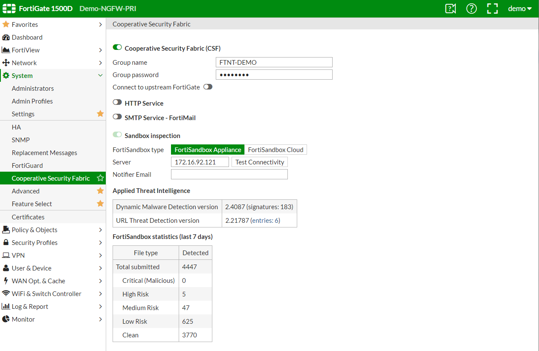Click the Policy & Objects icon
The image size is (539, 351).
(6, 230)
